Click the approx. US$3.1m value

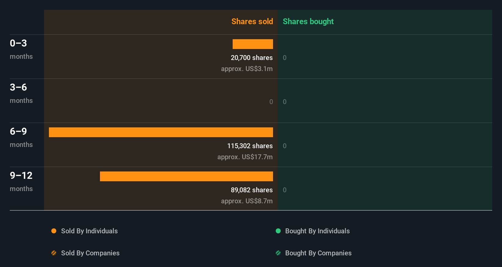[x=247, y=69]
